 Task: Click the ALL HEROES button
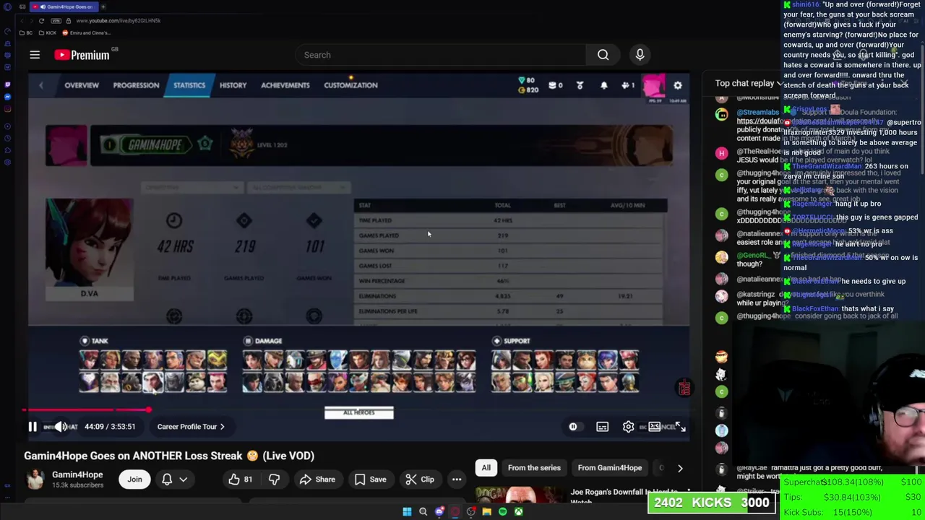pos(359,413)
